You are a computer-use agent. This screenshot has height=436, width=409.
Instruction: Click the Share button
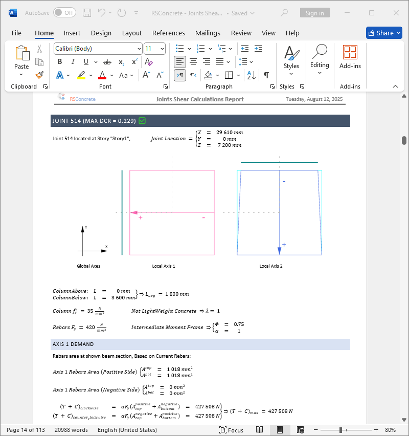pyautogui.click(x=384, y=33)
